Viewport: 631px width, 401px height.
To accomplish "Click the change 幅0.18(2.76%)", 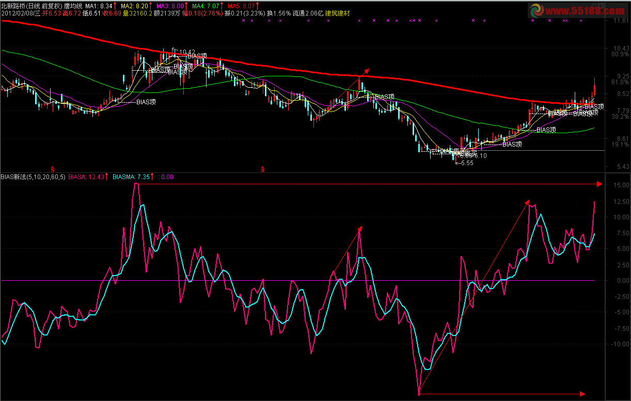I will point(202,13).
